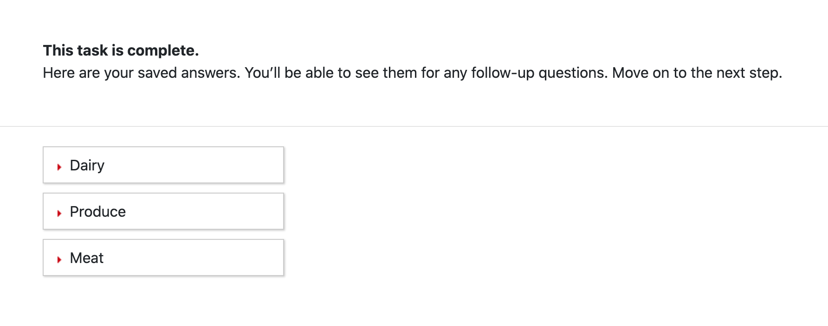Viewport: 828px width, 326px height.
Task: Open the Meat box on its empty right side
Action: [x=223, y=258]
